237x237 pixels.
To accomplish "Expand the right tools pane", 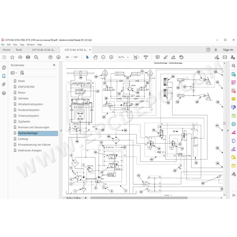I will (234, 195).
